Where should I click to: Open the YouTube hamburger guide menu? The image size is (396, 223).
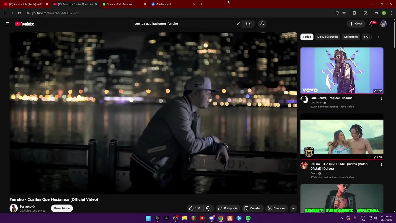(7, 24)
